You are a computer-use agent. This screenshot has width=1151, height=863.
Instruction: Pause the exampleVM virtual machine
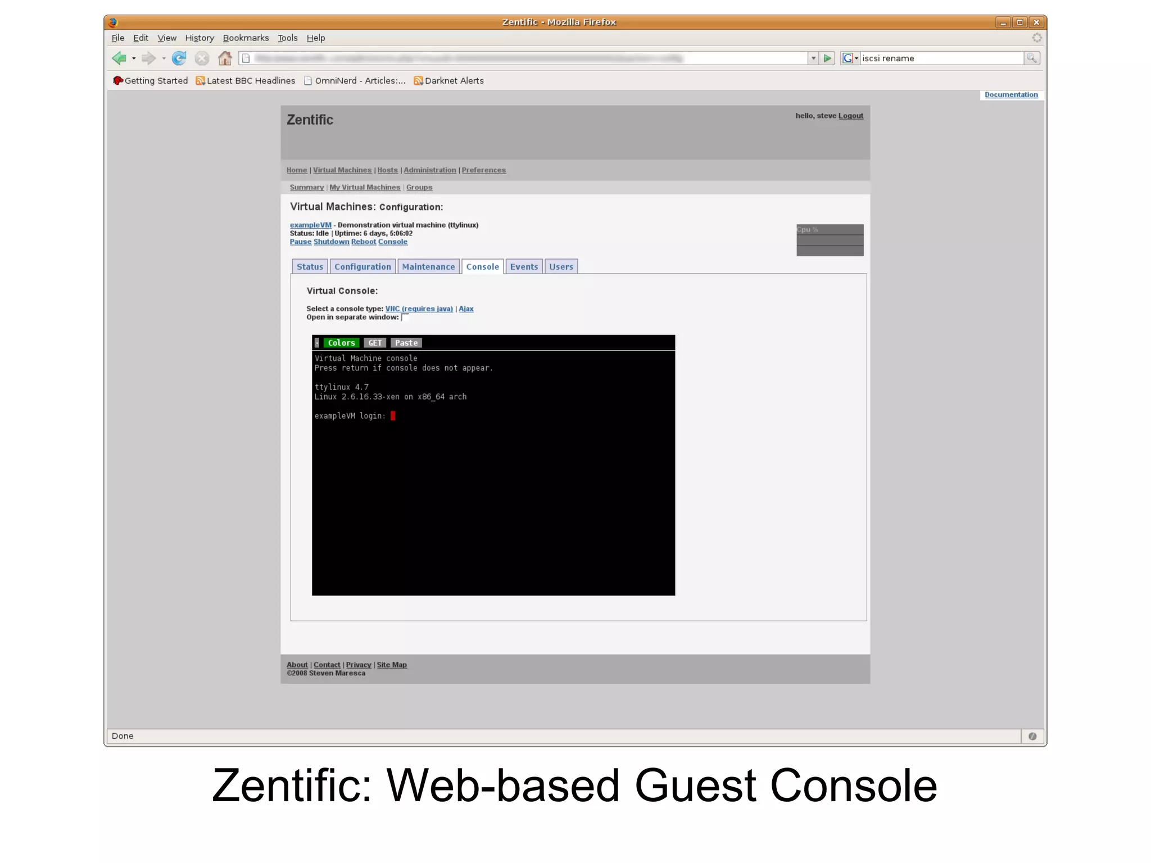tap(301, 242)
